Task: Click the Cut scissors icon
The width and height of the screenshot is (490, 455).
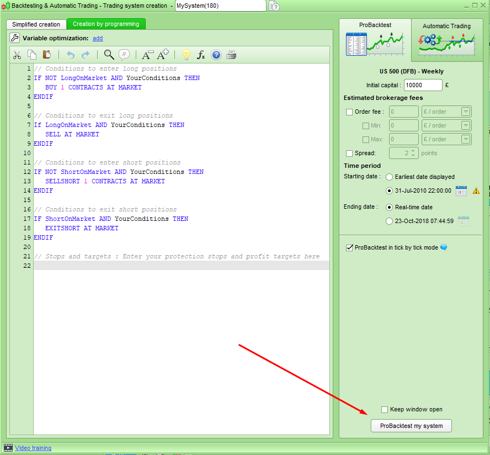Action: (17, 55)
